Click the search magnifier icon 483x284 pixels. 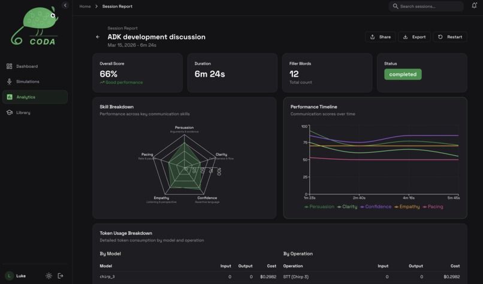point(396,6)
